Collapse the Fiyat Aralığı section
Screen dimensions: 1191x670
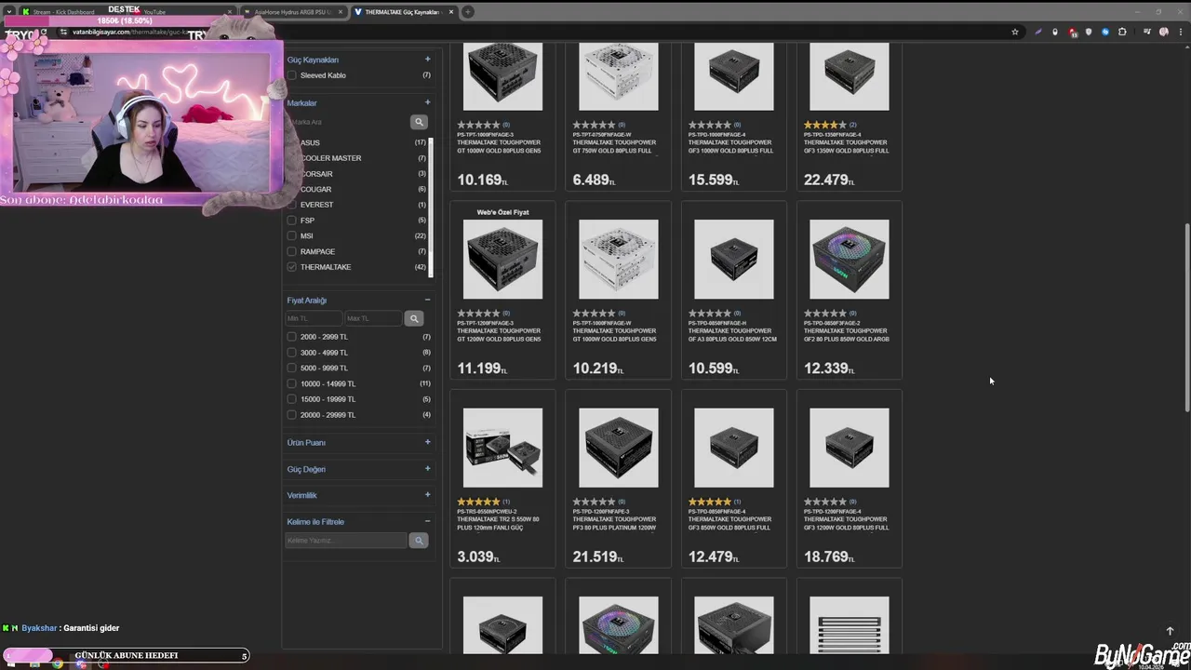pos(427,300)
